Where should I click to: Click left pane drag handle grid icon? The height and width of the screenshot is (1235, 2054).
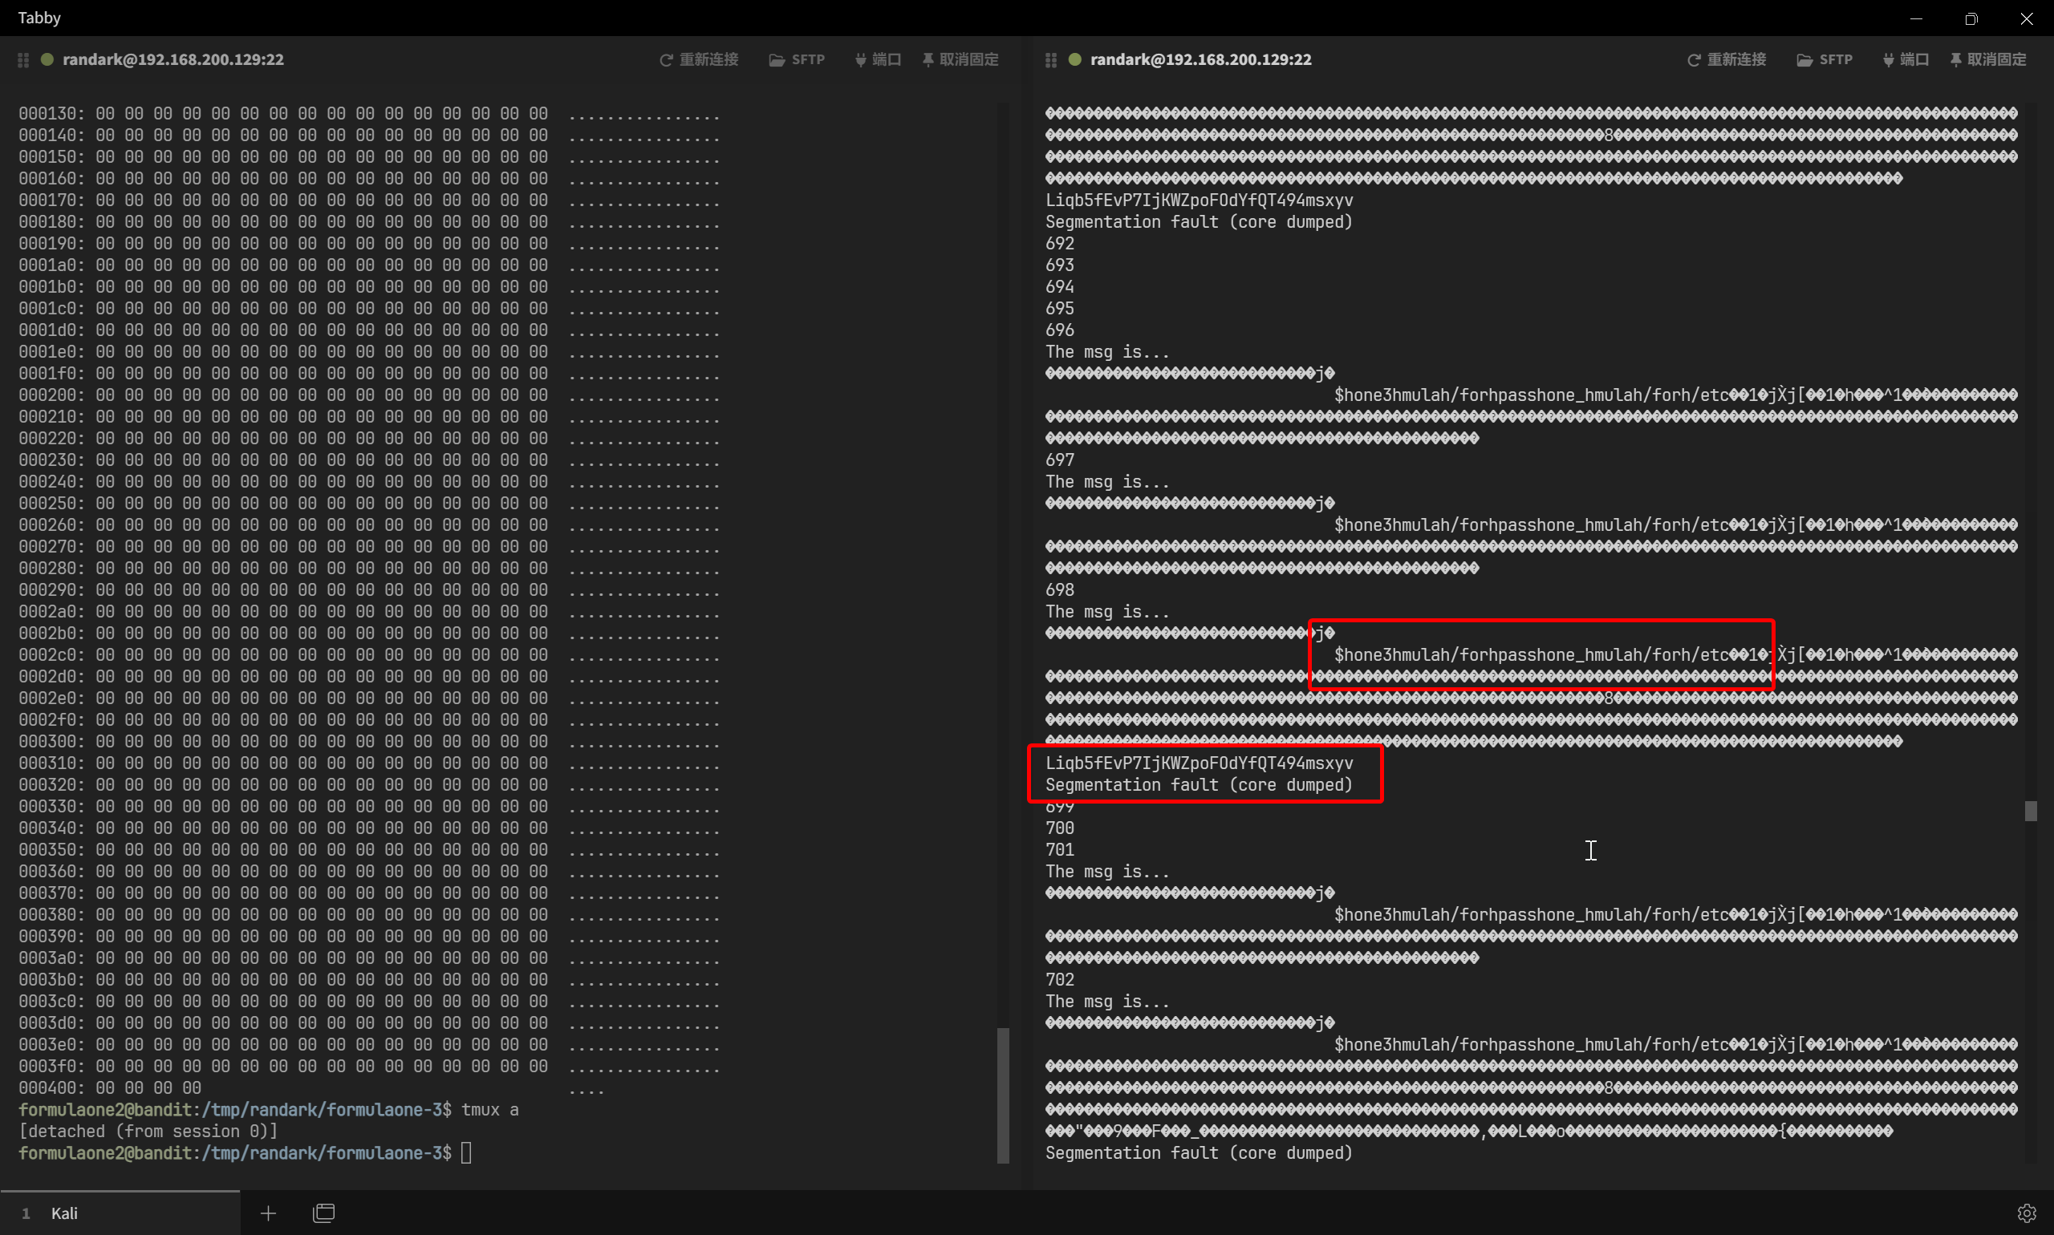[x=23, y=60]
